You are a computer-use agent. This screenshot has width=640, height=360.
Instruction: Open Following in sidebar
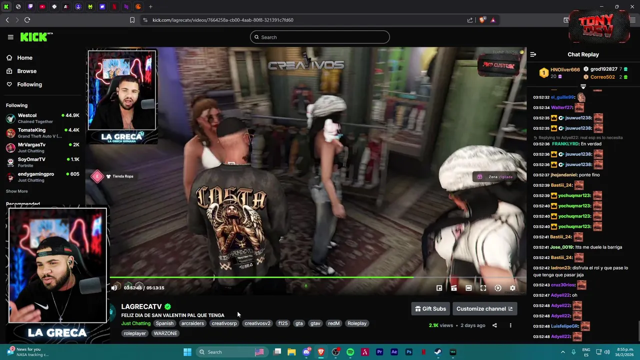click(24, 84)
